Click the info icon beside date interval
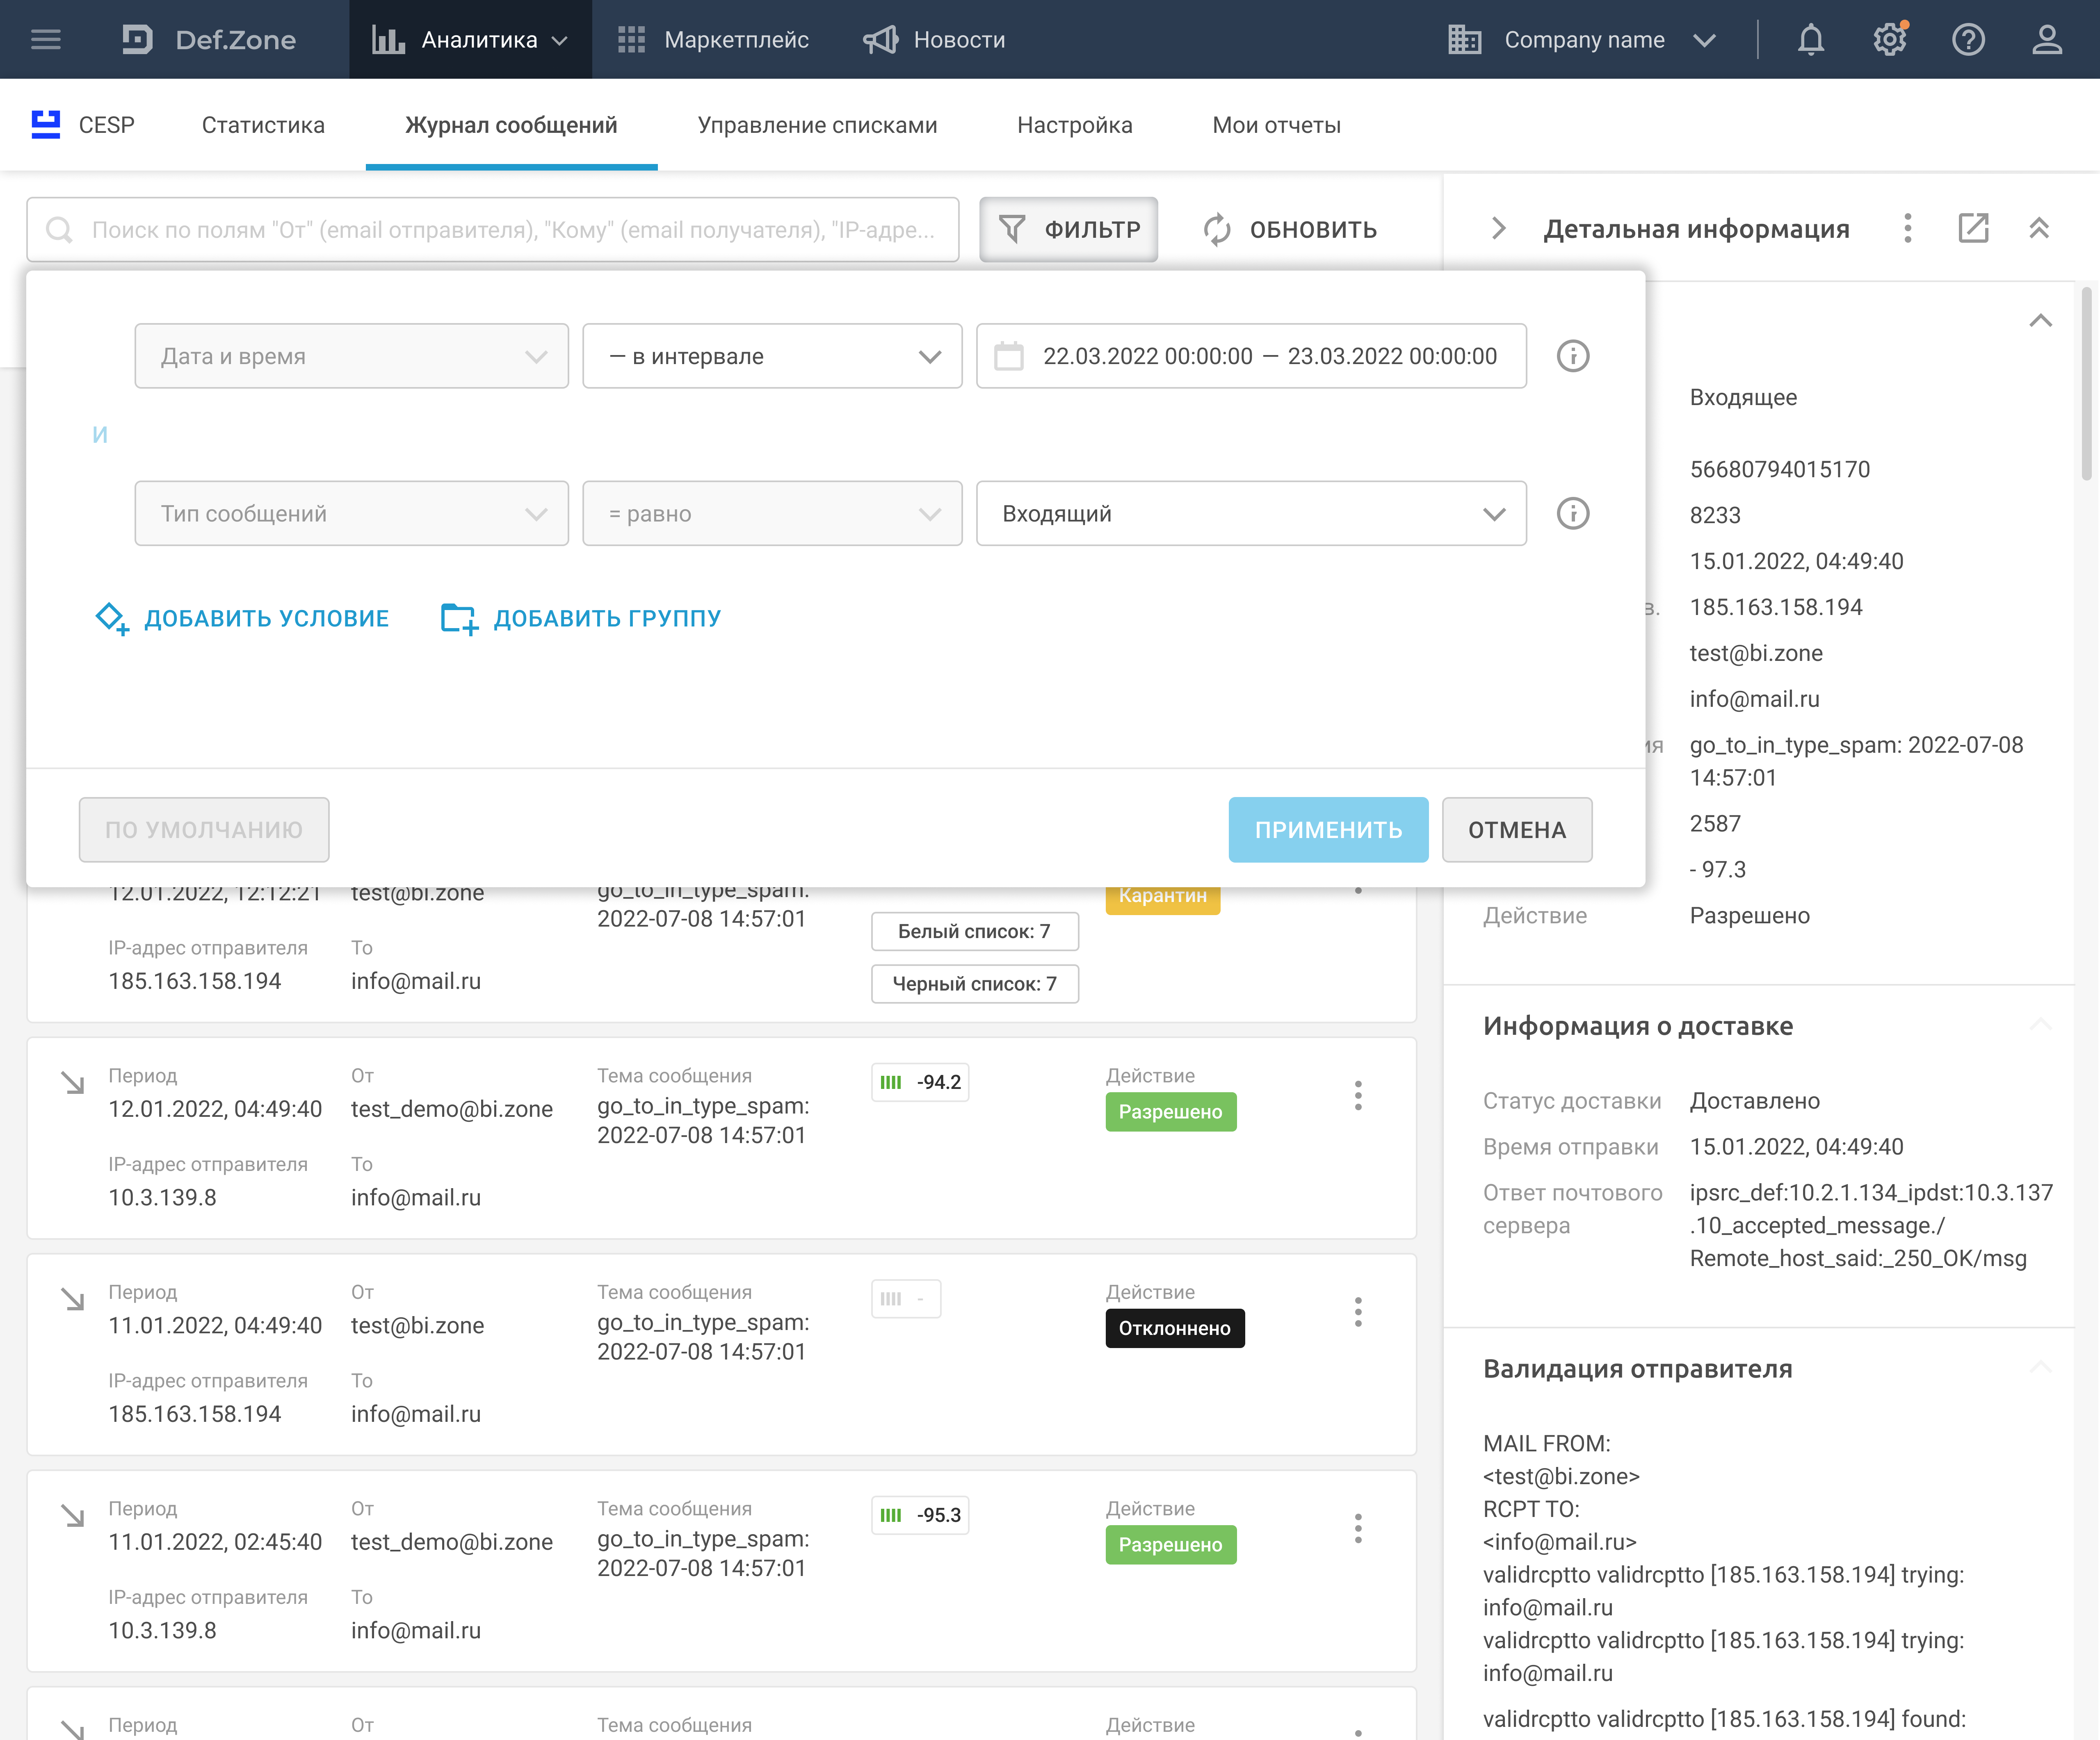The width and height of the screenshot is (2100, 1740). point(1572,356)
